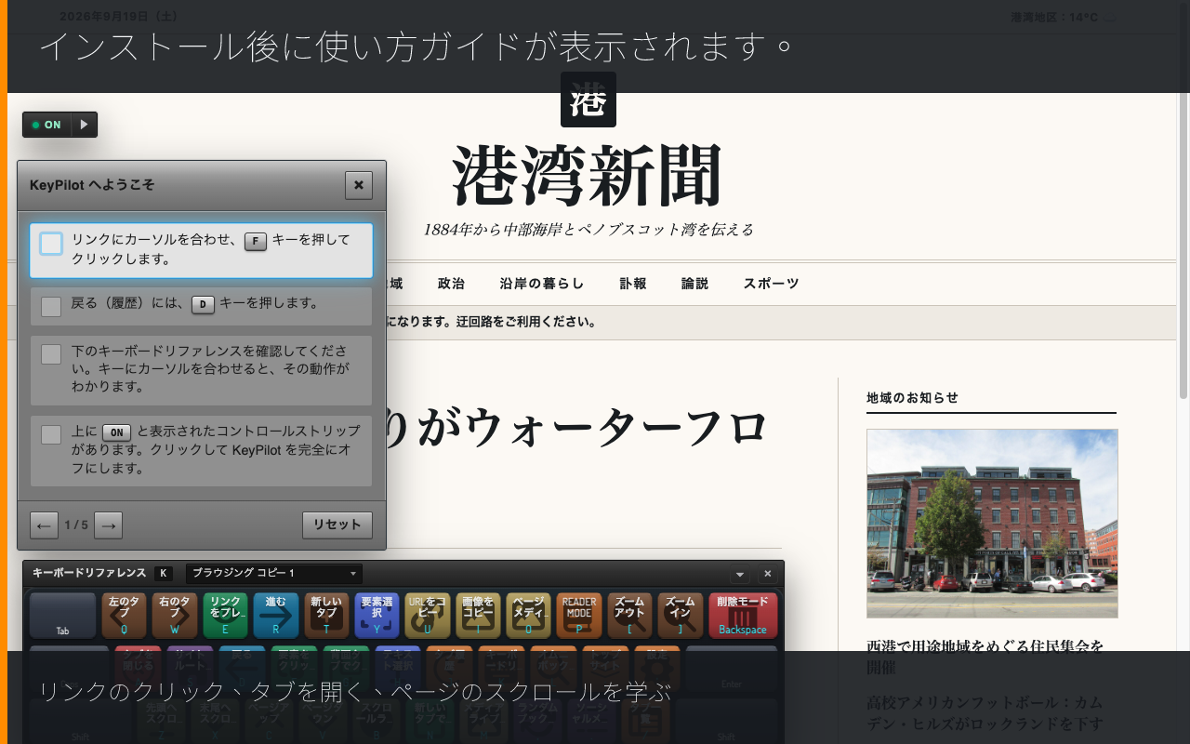This screenshot has width=1190, height=744.
Task: Click the red 削除モード Backspace key
Action: (x=743, y=616)
